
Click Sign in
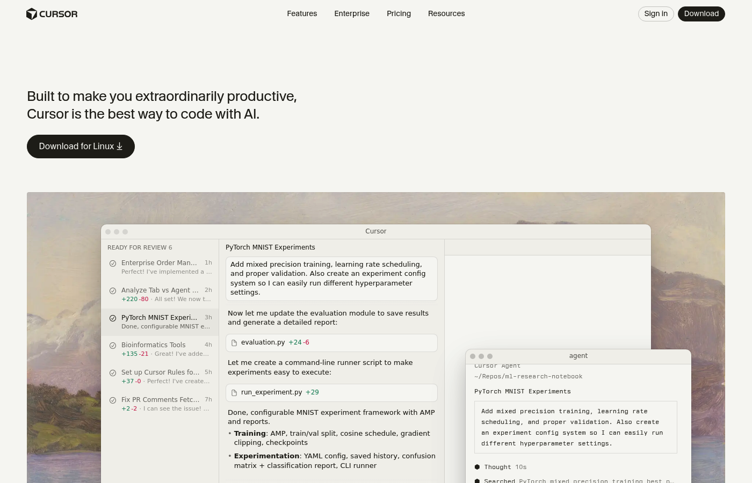[x=655, y=14]
